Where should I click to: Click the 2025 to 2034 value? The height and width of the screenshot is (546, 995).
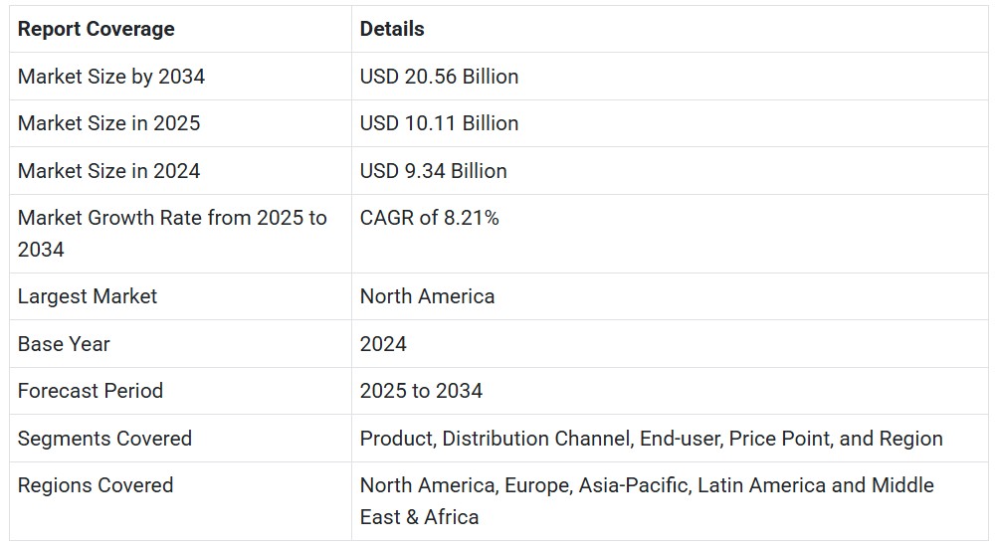coord(421,391)
